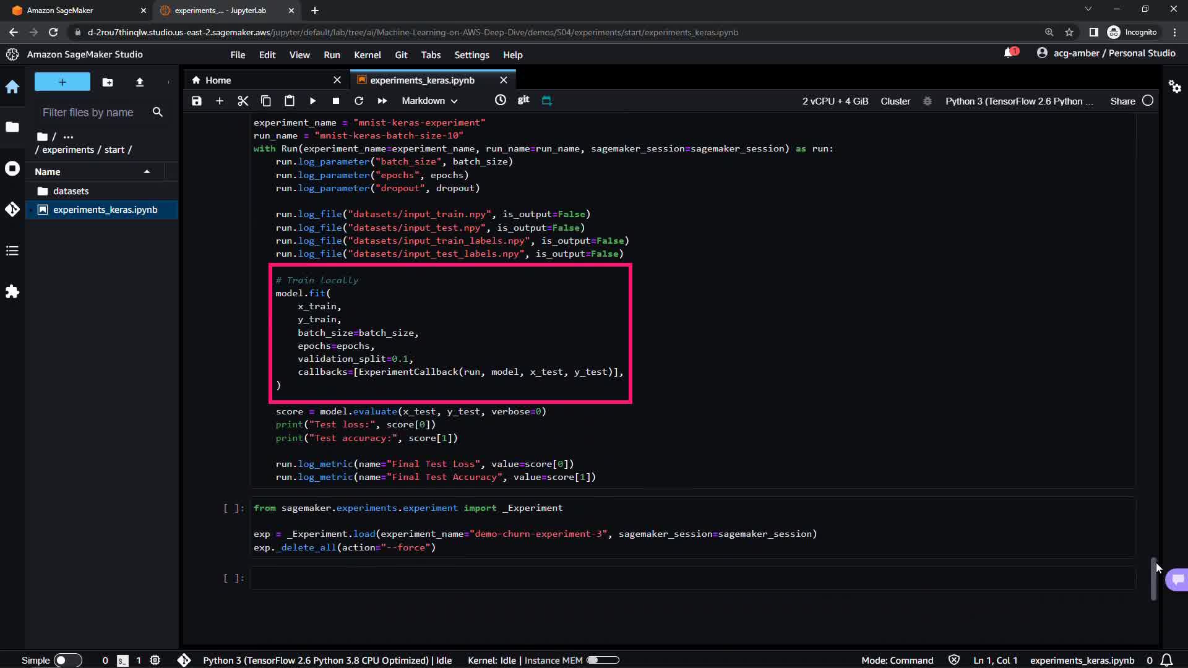Toggle the Instance MEM switch
This screenshot has width=1188, height=668.
point(602,660)
